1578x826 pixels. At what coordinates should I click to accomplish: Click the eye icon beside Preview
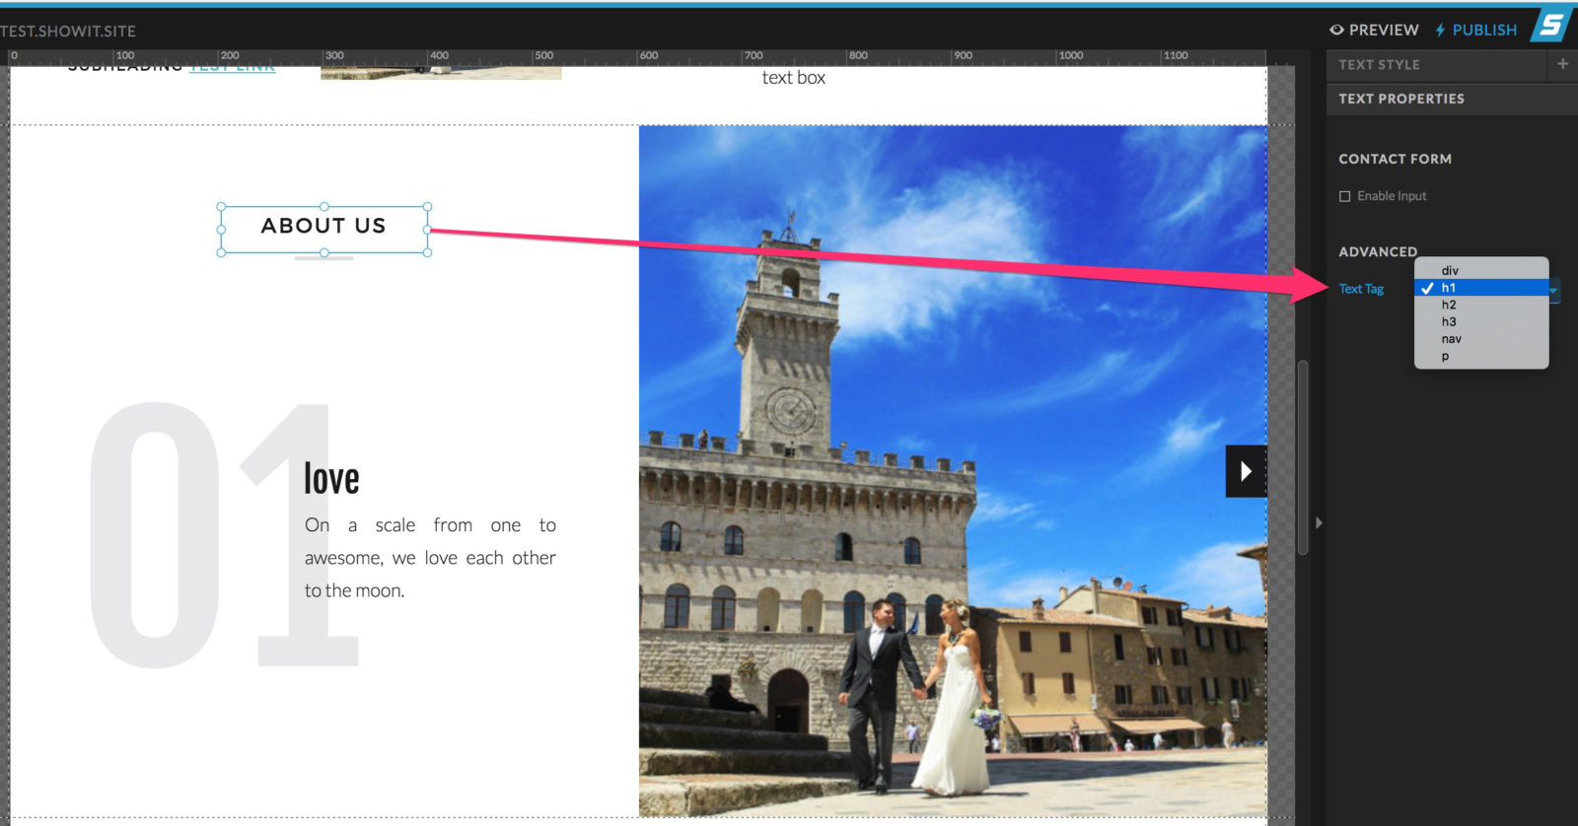pos(1336,31)
